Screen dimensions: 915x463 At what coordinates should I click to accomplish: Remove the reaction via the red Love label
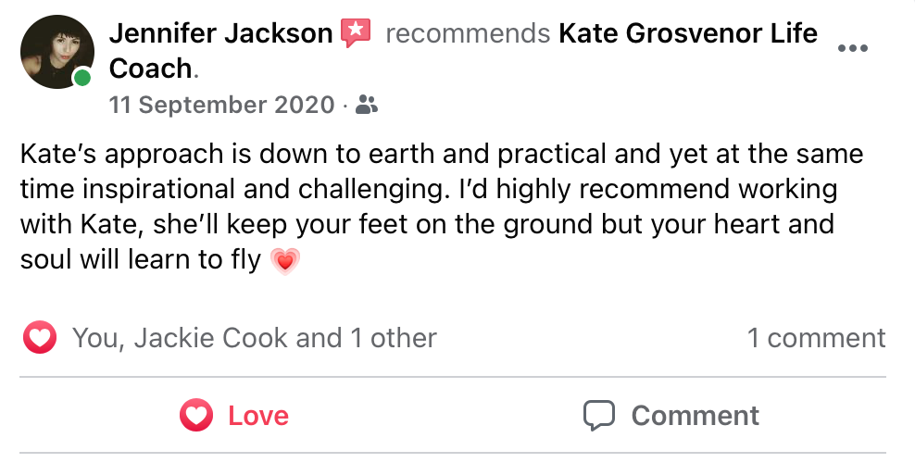point(258,416)
